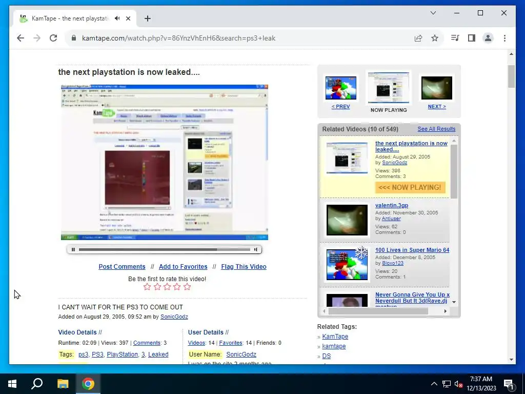Pause the video playback
This screenshot has height=394, width=525.
73,249
